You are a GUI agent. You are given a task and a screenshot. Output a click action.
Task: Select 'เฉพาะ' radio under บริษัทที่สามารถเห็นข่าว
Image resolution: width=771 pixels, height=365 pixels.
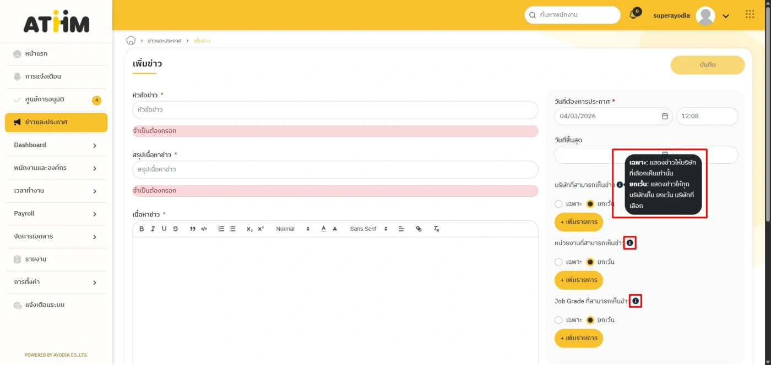point(559,204)
